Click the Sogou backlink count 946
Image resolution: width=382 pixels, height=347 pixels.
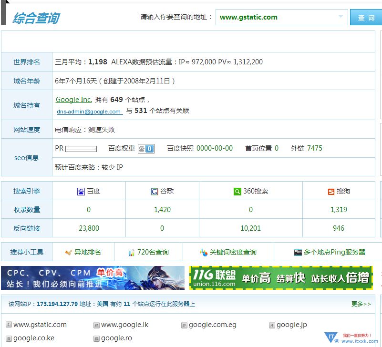click(x=339, y=228)
